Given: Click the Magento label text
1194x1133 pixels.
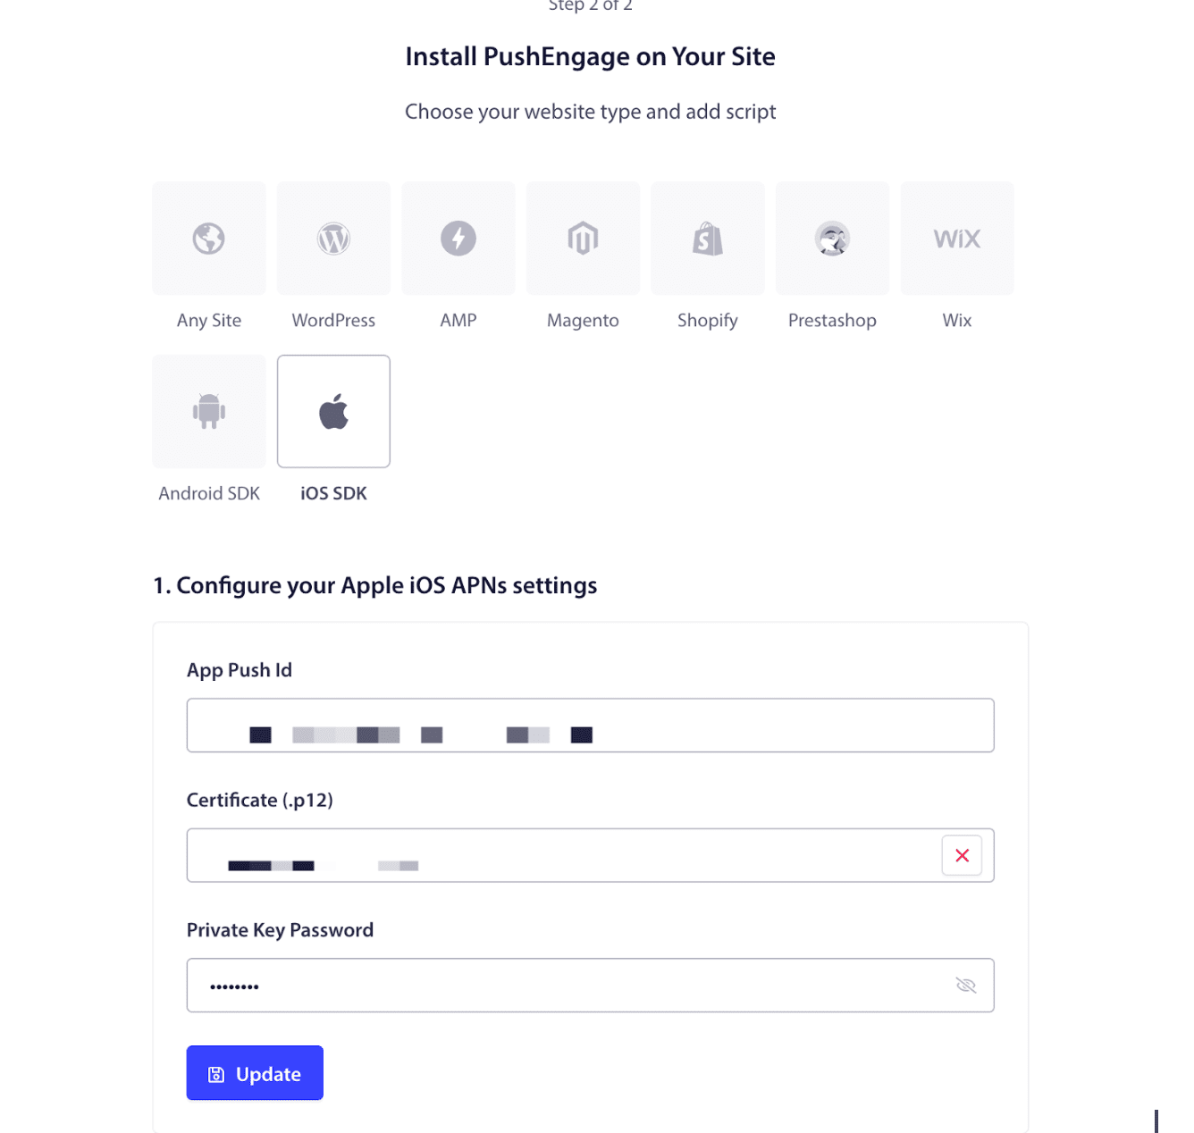Looking at the screenshot, I should (x=583, y=321).
